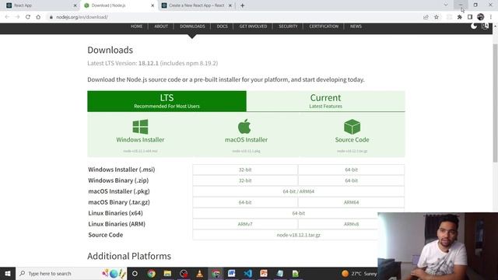Image resolution: width=498 pixels, height=280 pixels.
Task: Click the page vertical scrollbar
Action: (x=495, y=103)
